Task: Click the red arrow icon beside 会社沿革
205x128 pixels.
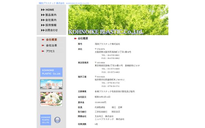Action: coord(43,45)
